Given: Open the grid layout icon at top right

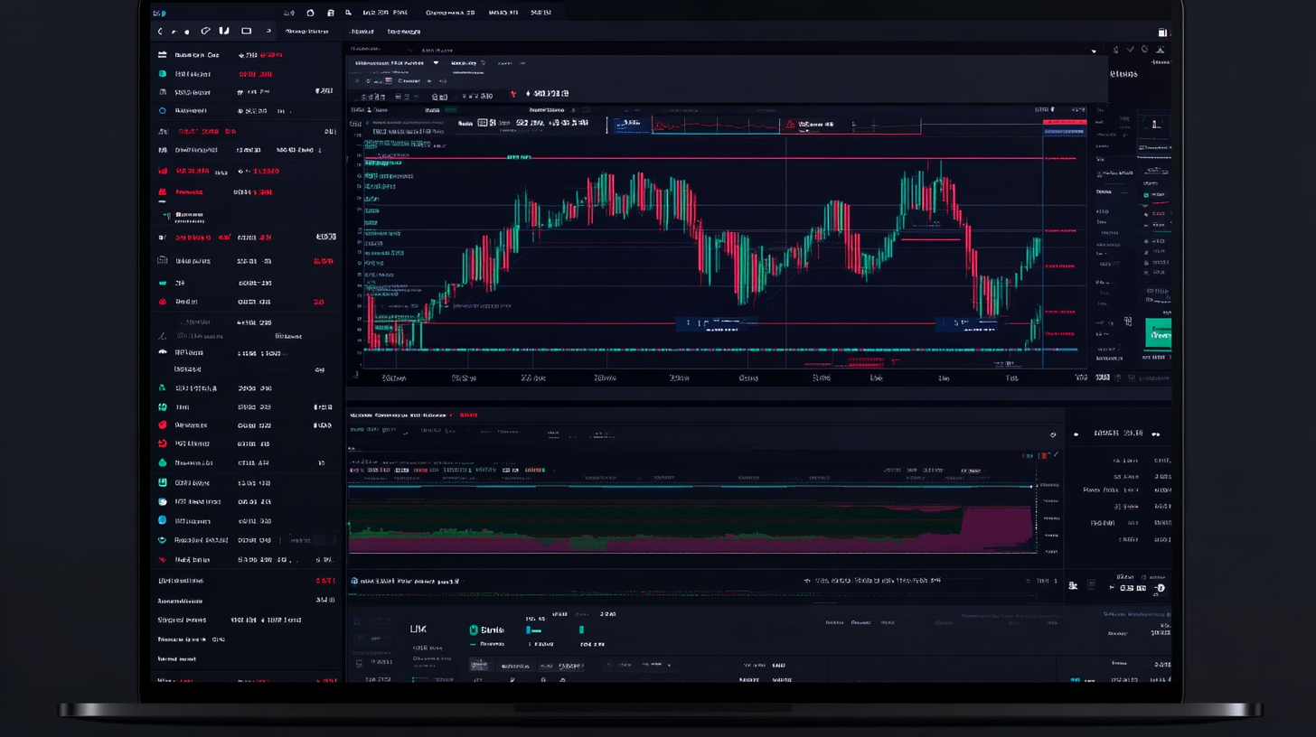Looking at the screenshot, I should pos(1162,33).
